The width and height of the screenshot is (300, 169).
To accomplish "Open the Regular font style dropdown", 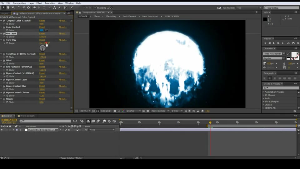I will click(274, 58).
